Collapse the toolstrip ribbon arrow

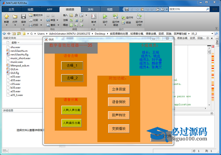click(x=216, y=29)
